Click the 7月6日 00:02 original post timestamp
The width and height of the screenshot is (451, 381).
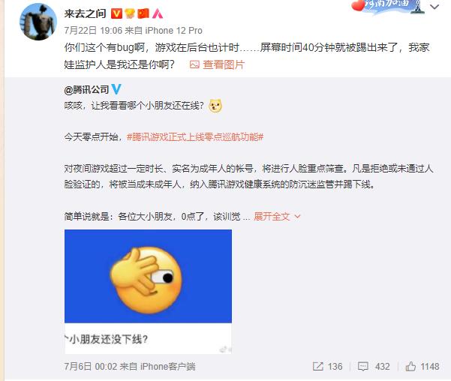(x=91, y=366)
